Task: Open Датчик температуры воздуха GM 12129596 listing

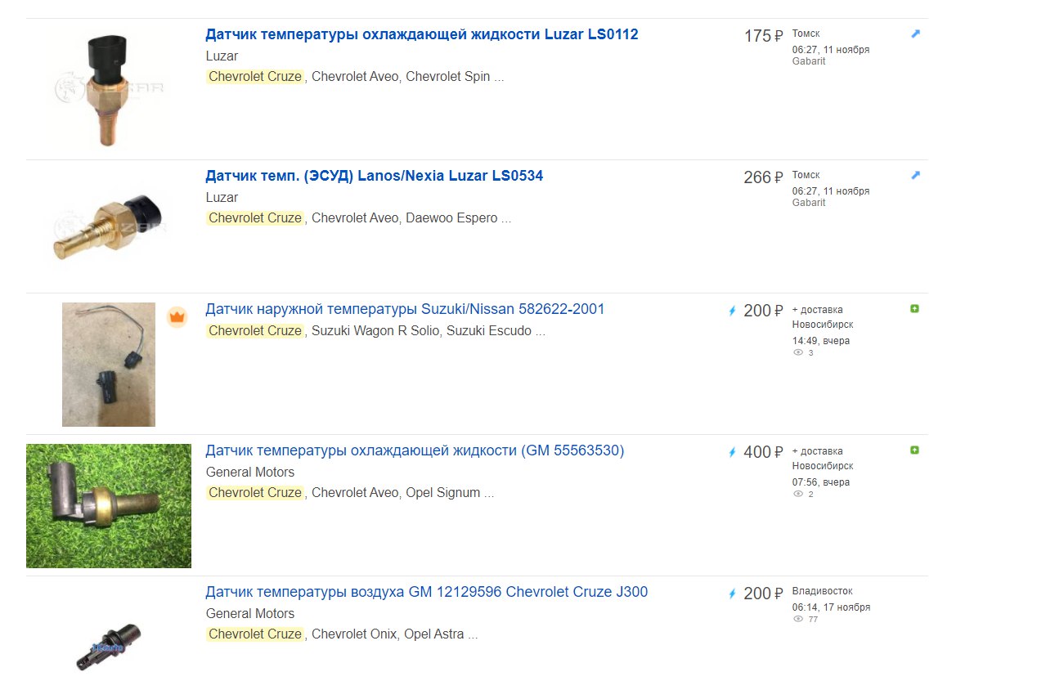Action: point(427,592)
